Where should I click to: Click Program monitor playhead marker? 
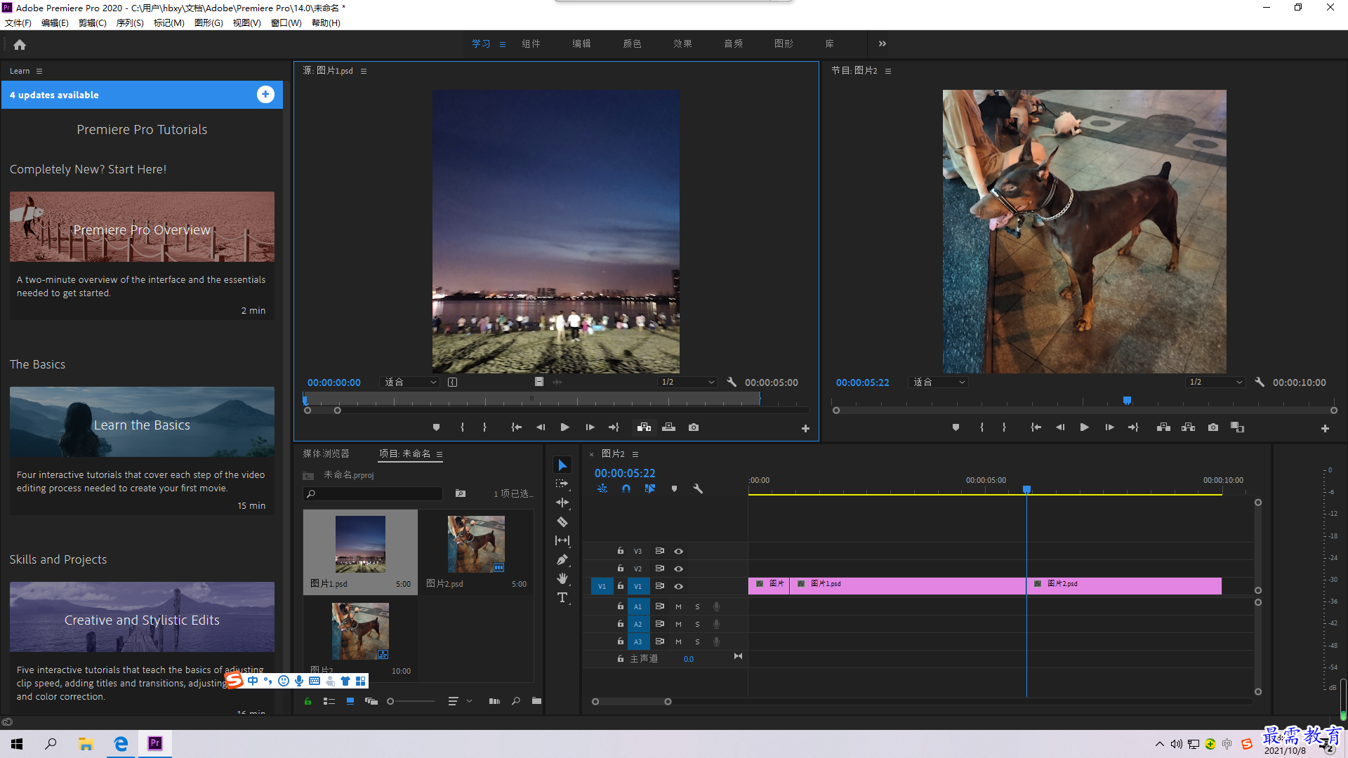click(x=1127, y=401)
